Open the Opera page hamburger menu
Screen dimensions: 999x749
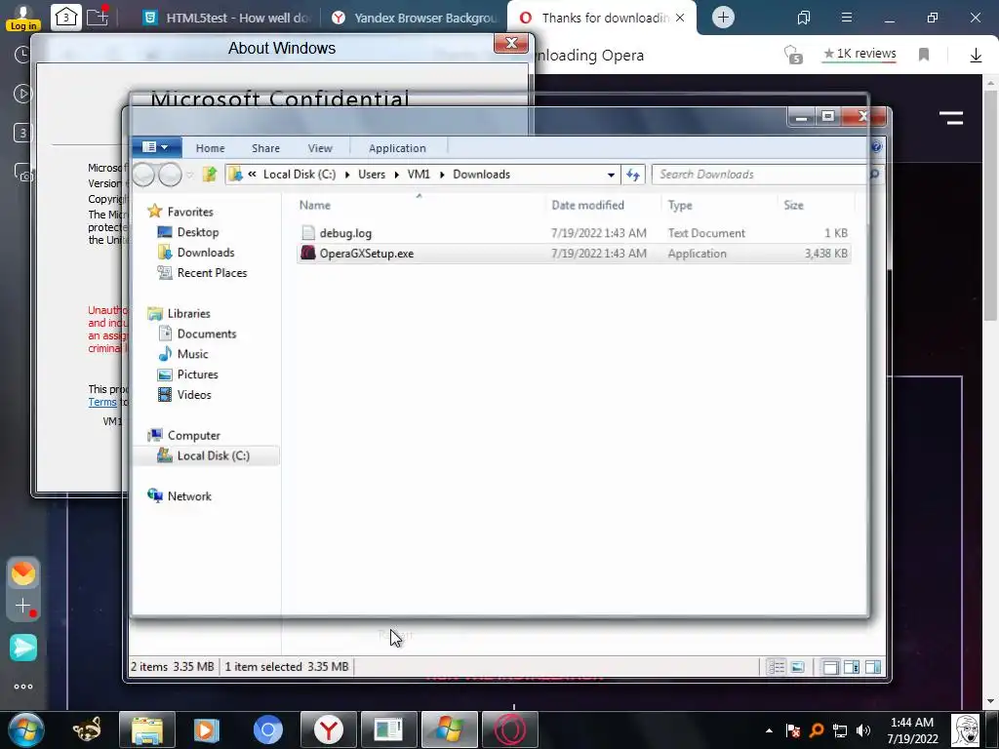(x=950, y=118)
